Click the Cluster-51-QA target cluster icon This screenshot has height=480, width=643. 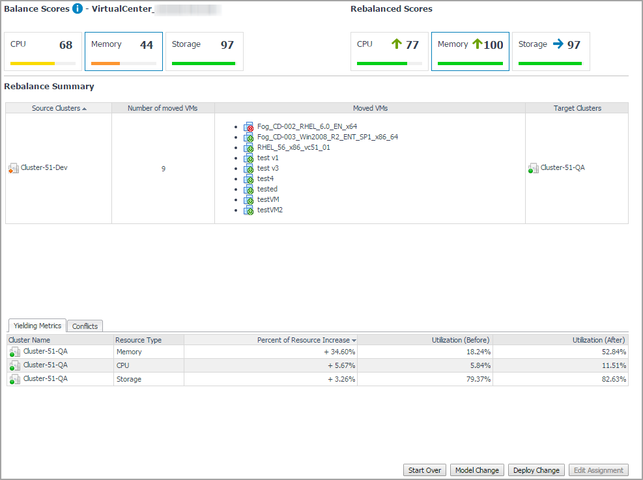(x=533, y=169)
